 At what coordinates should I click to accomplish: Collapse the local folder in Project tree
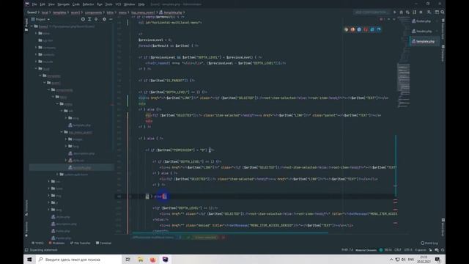[36, 68]
